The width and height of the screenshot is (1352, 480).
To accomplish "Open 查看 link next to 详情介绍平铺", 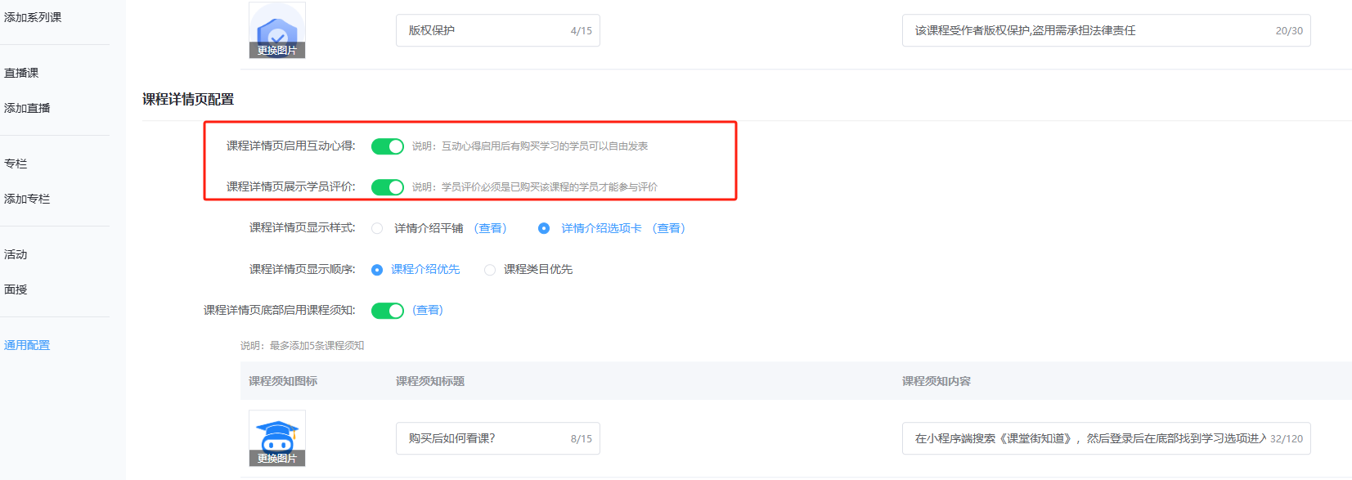I will tap(490, 228).
